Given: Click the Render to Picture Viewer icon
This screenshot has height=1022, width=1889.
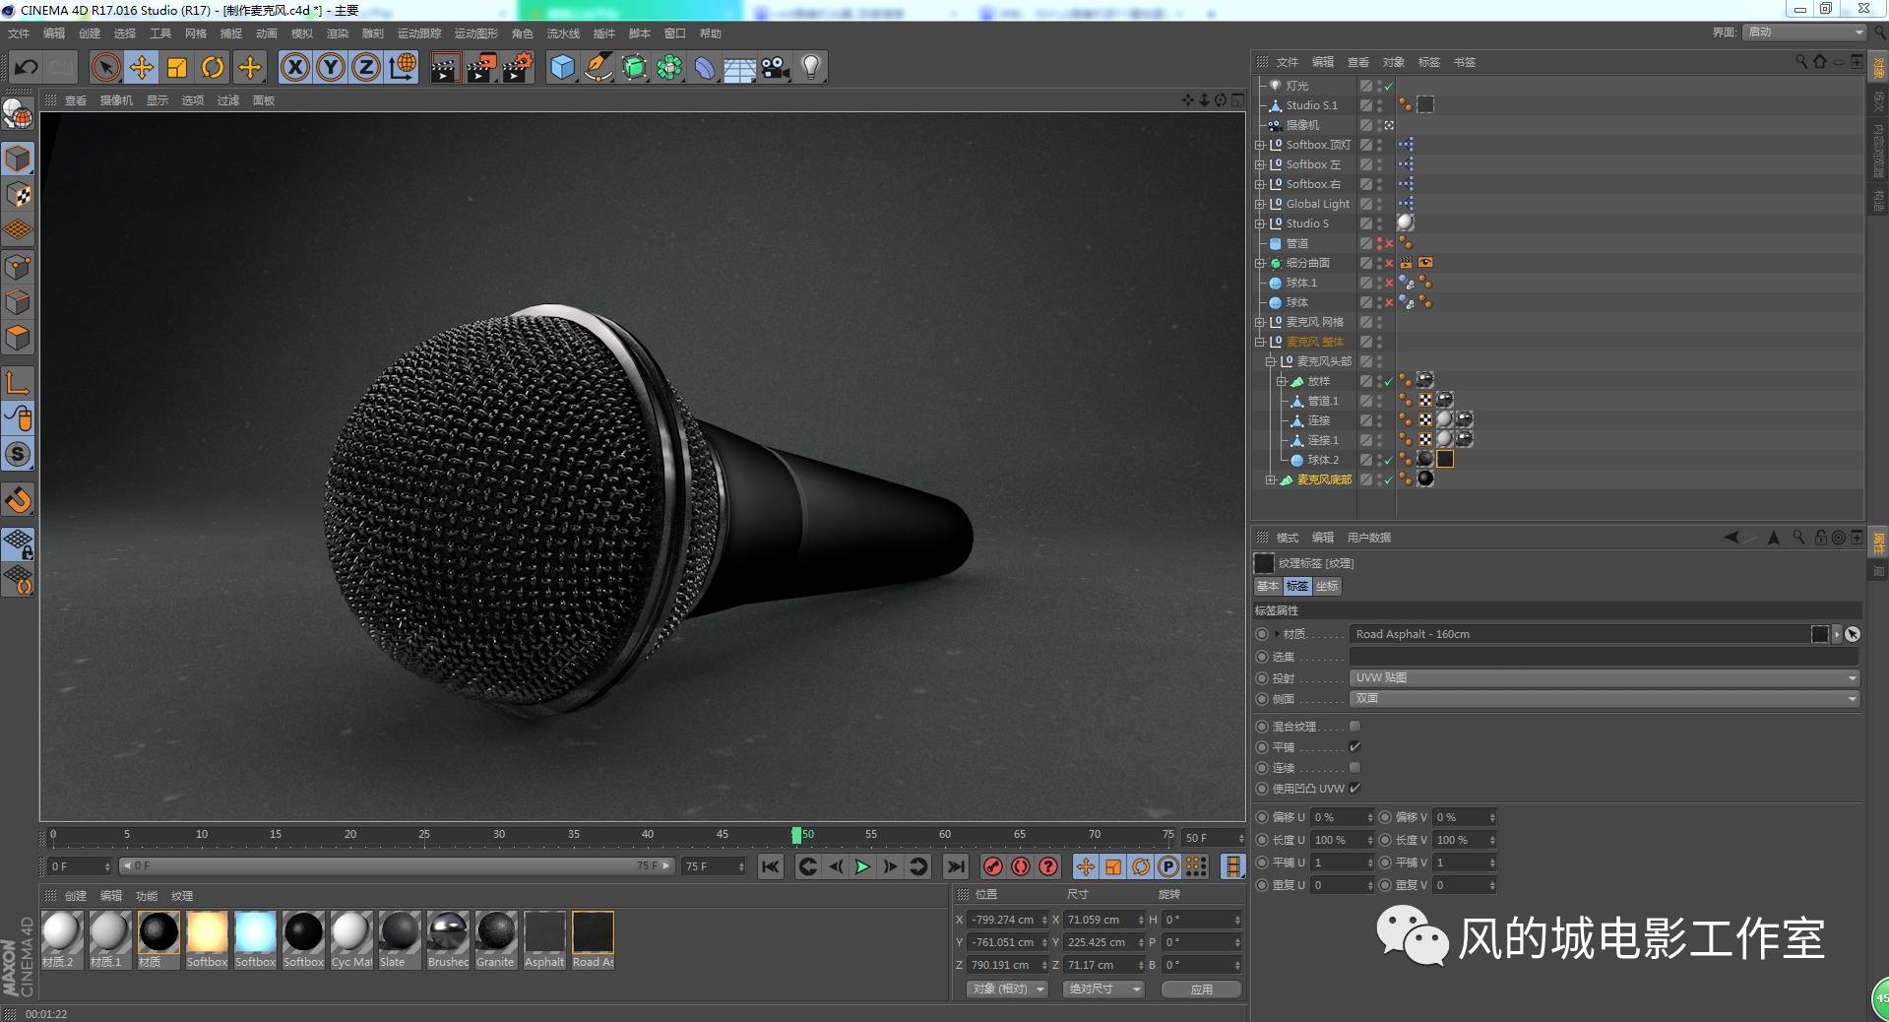Looking at the screenshot, I should [x=481, y=67].
